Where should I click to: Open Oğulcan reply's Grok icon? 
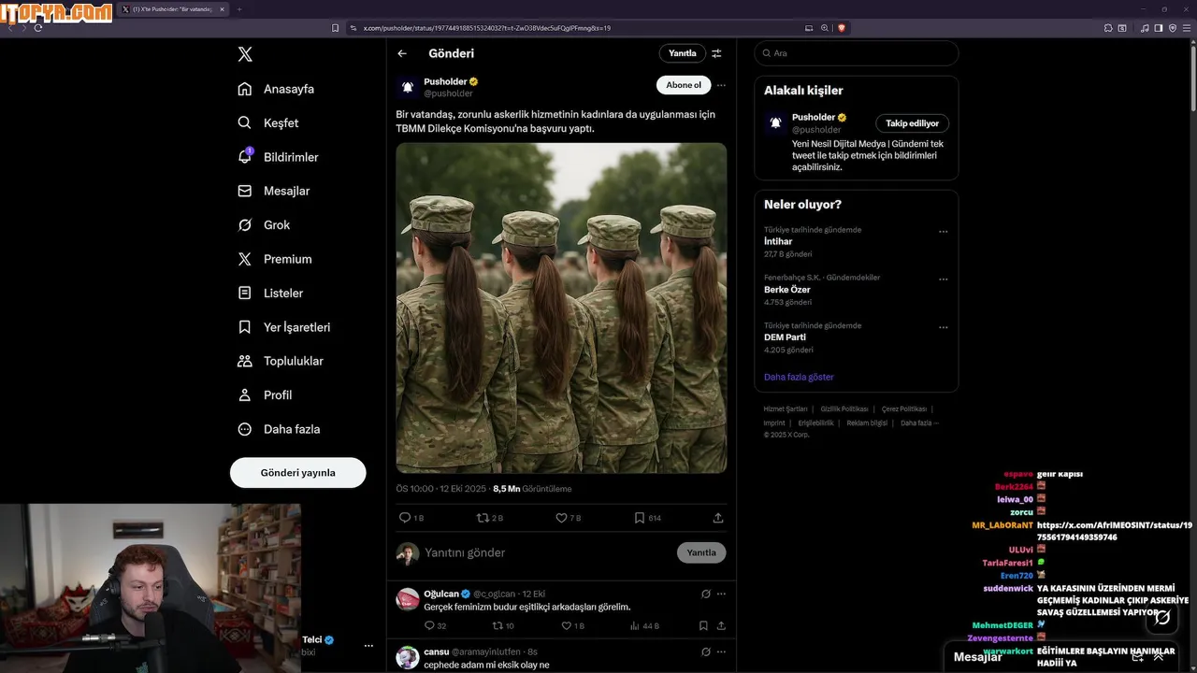[x=706, y=594]
